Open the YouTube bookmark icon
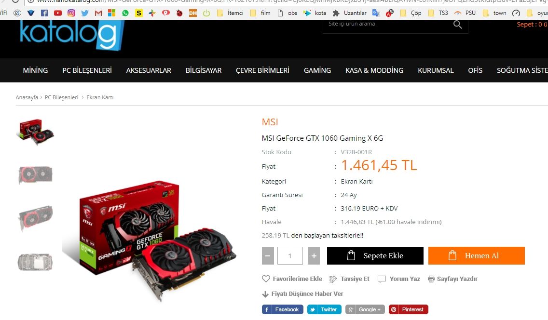Image resolution: width=548 pixels, height=320 pixels. [58, 13]
